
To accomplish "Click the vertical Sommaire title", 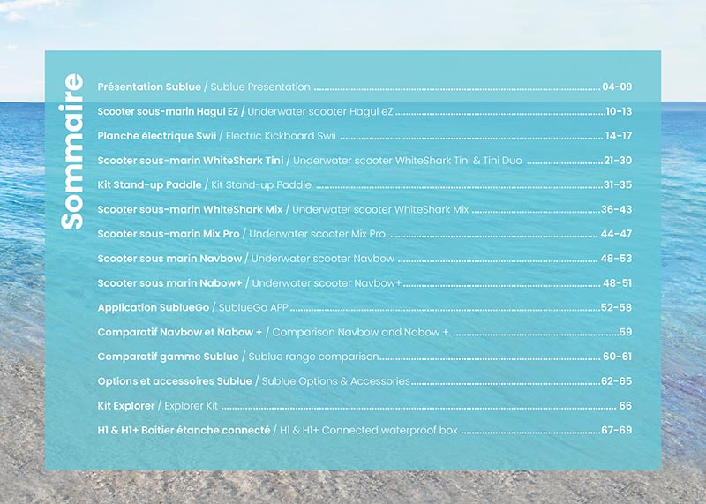I will (71, 152).
